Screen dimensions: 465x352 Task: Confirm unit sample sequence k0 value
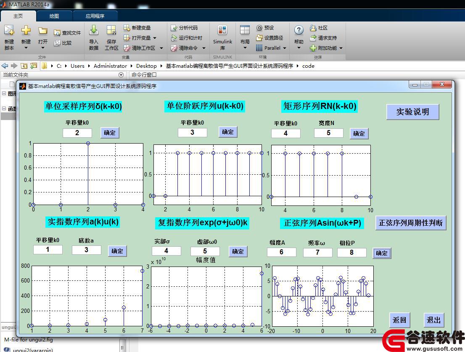(110, 133)
